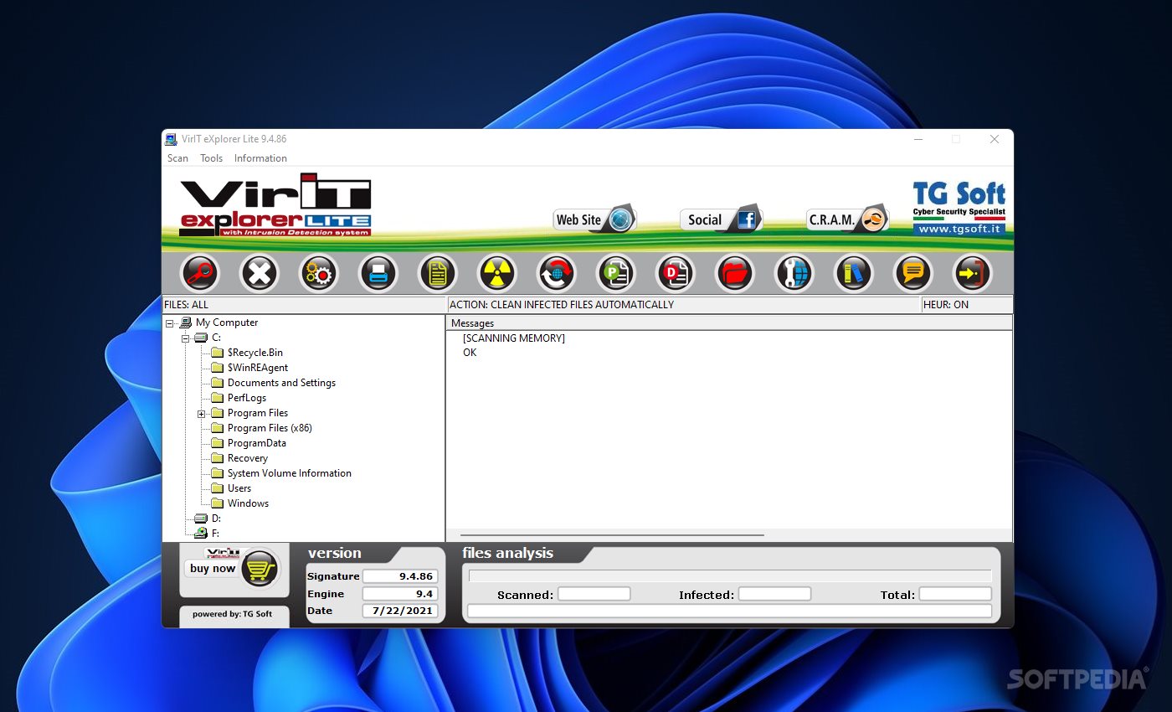Click the white X stop icon
Image resolution: width=1172 pixels, height=712 pixels.
(260, 273)
